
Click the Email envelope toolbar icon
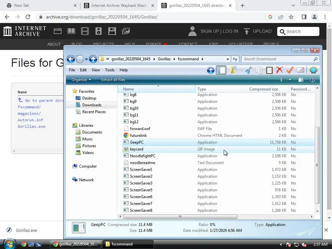[301, 70]
